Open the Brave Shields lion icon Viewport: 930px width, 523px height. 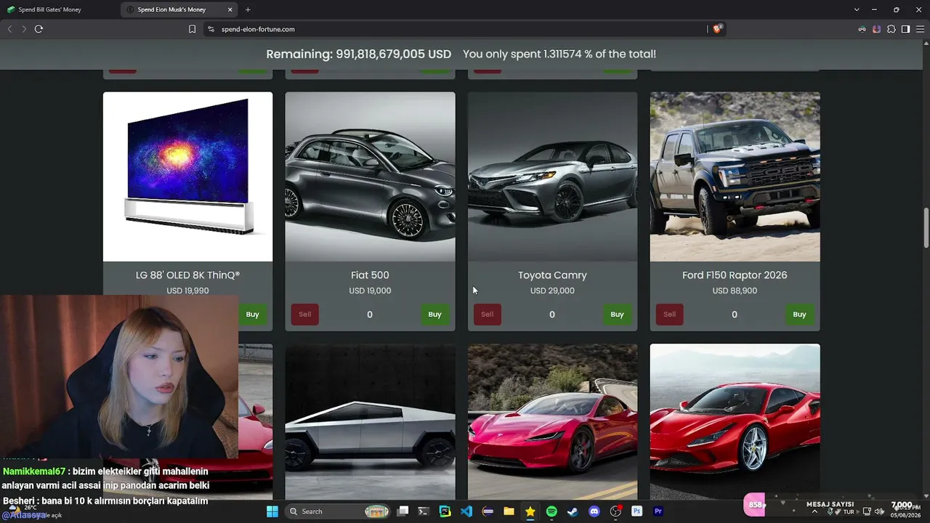coord(718,29)
